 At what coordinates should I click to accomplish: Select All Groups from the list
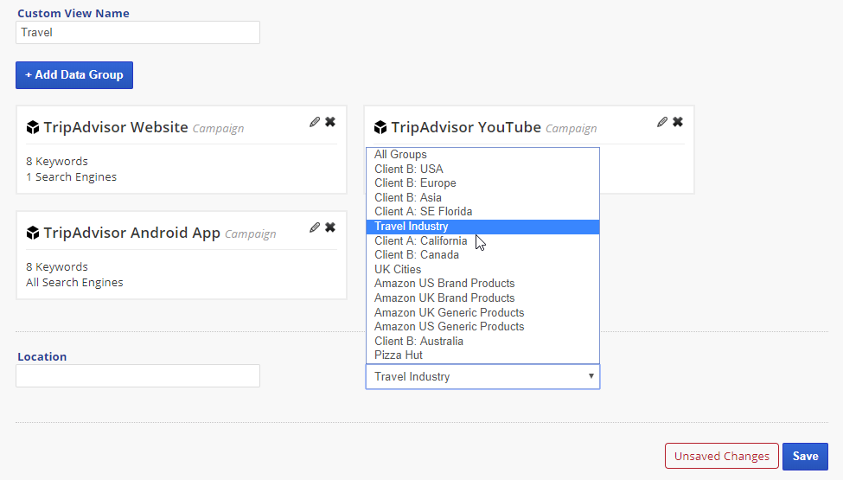pyautogui.click(x=400, y=155)
